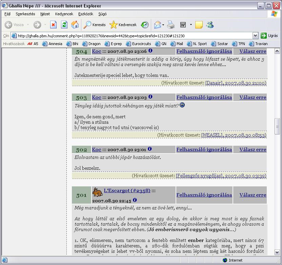Click the Ugrás go button
282x265 pixels.
coord(269,36)
